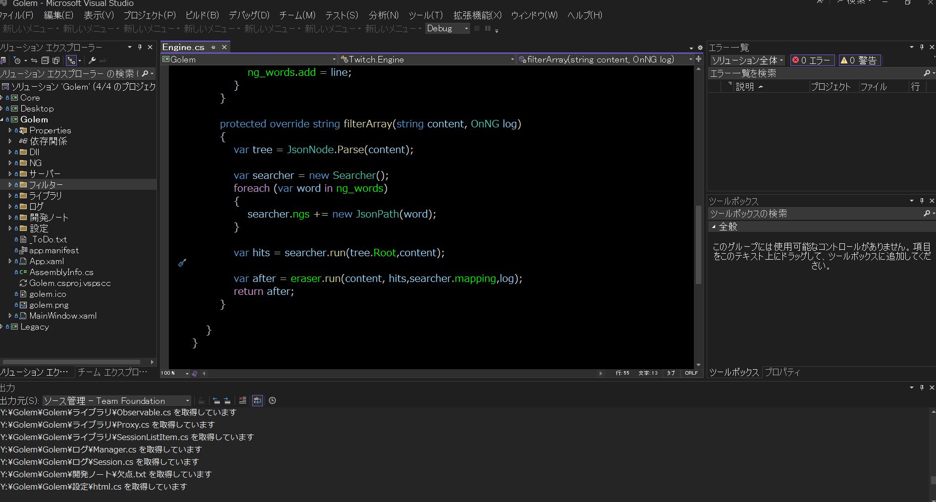Expand the Core project node

point(1,98)
